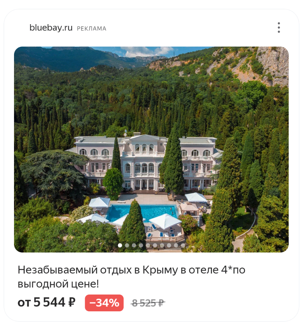
Task: Switch to the sixth carousel dot
Action: click(x=155, y=245)
